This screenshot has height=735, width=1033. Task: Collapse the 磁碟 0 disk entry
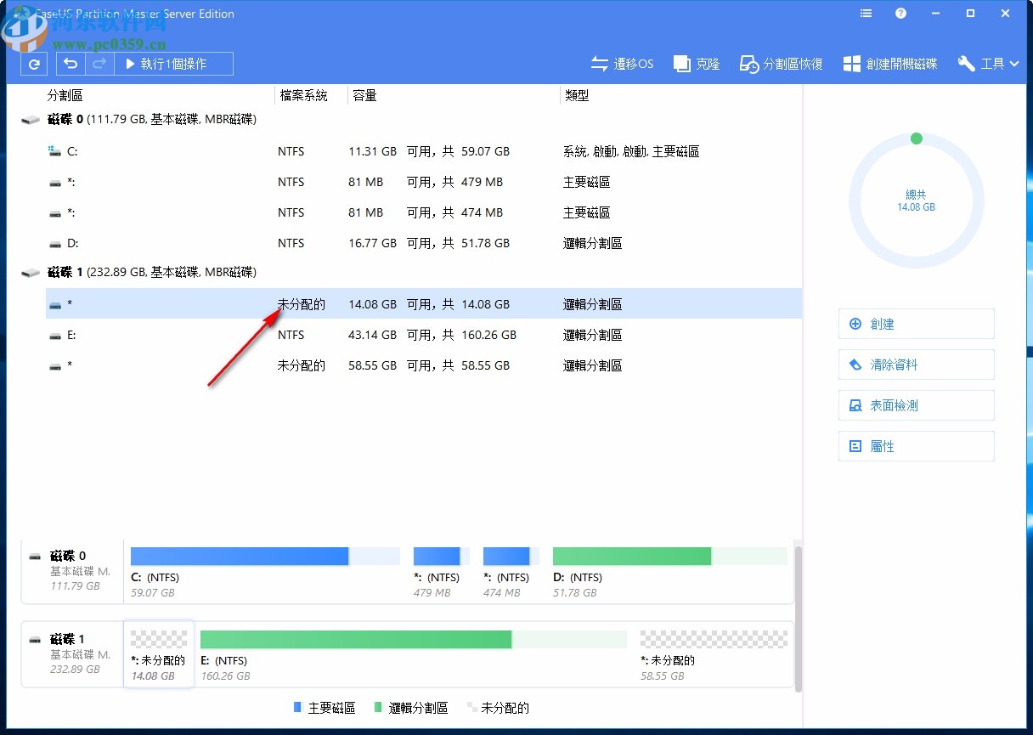31,119
